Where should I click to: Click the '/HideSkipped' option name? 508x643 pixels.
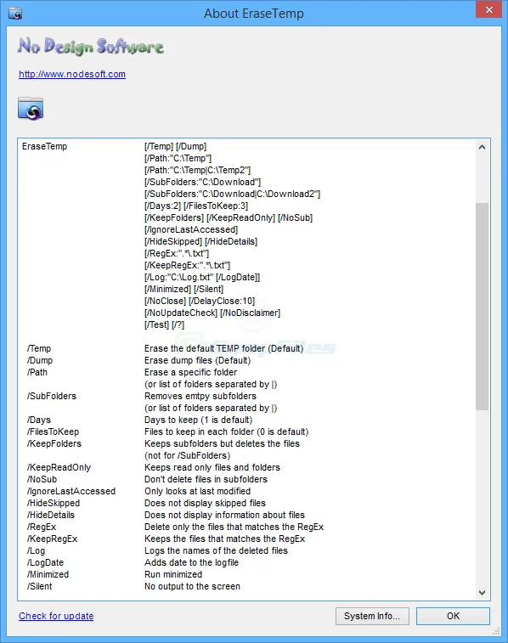pyautogui.click(x=54, y=503)
